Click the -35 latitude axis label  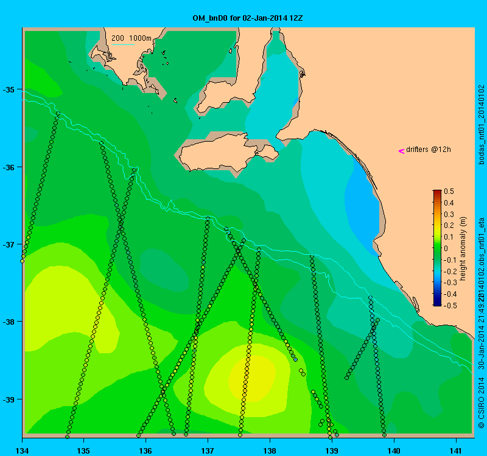pos(9,89)
